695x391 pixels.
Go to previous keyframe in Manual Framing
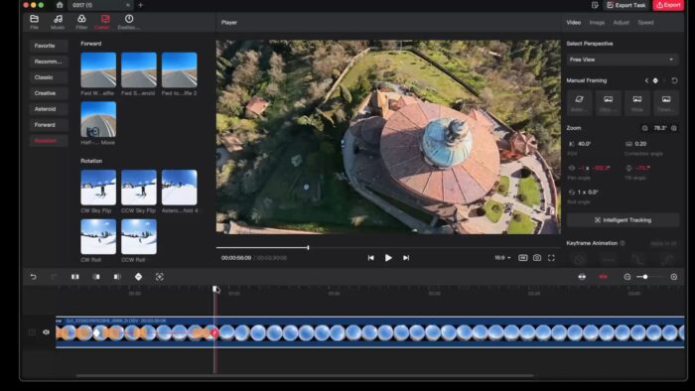(x=646, y=80)
